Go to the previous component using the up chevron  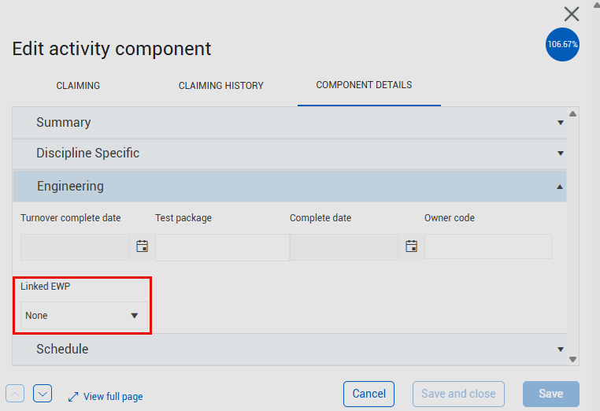coord(16,394)
